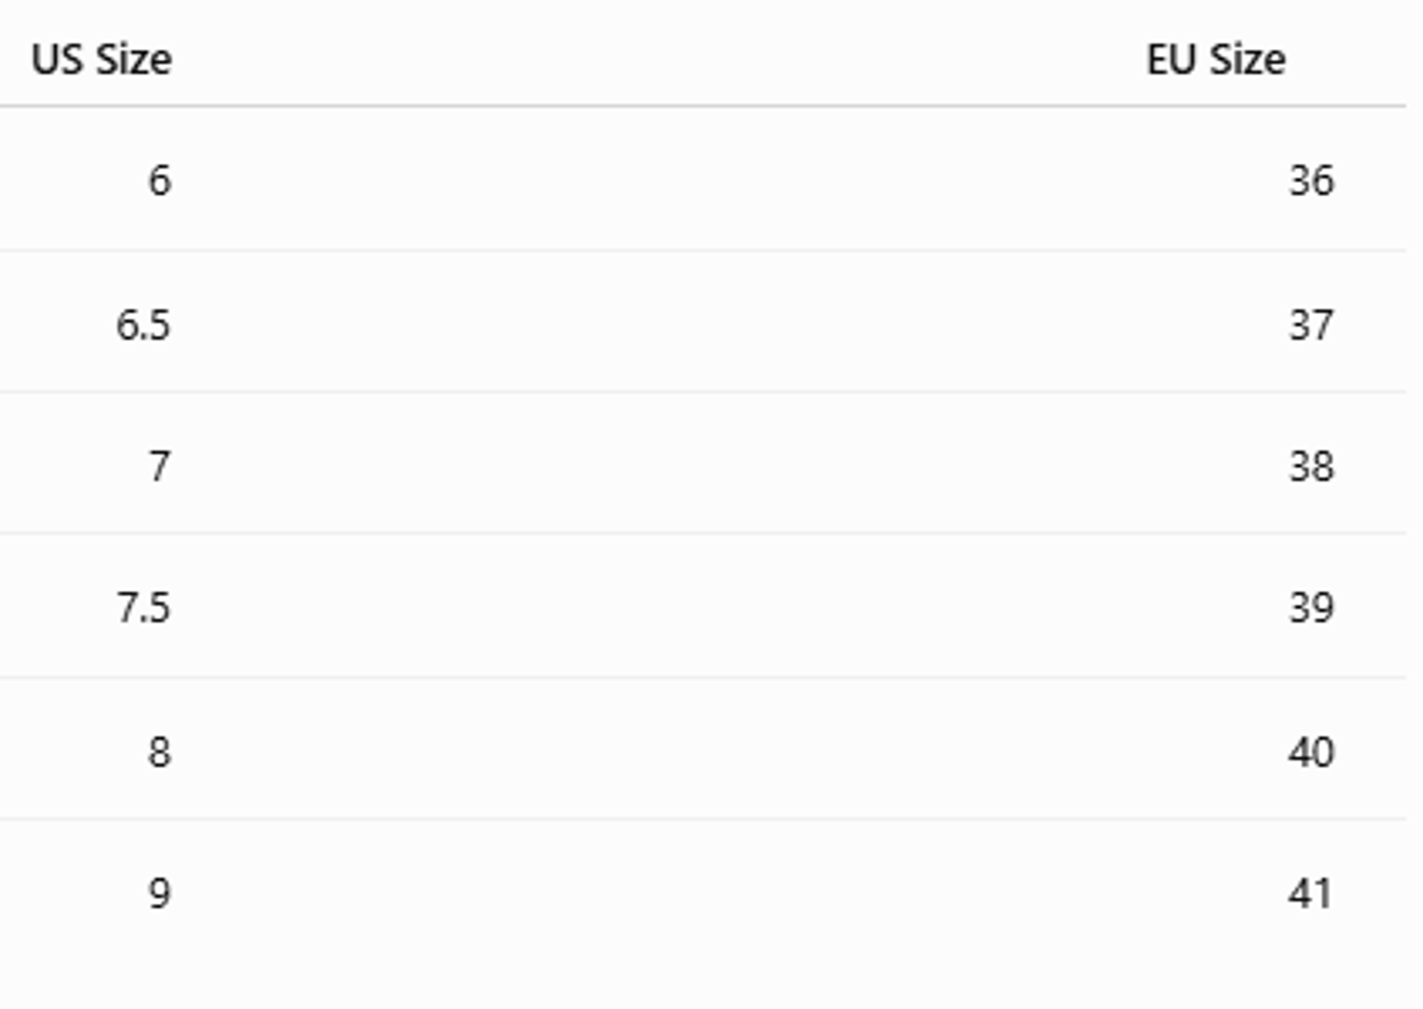Select the EU size 39 cell
The height and width of the screenshot is (1009, 1423).
click(x=1311, y=608)
